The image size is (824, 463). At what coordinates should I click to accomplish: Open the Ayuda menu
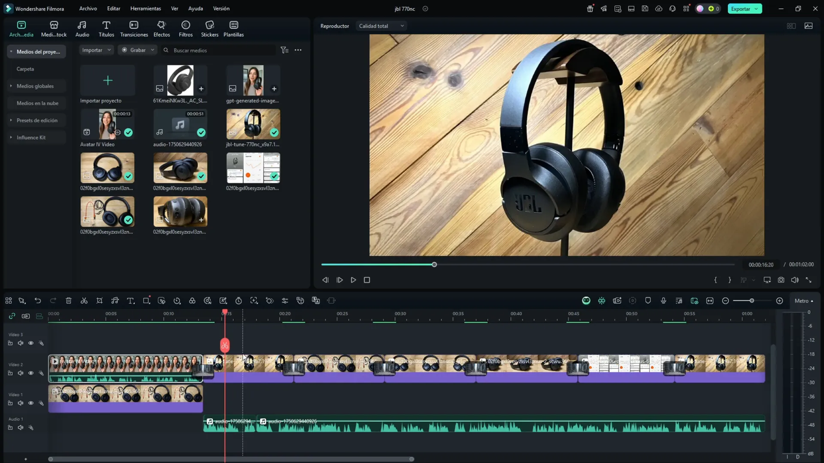(195, 8)
